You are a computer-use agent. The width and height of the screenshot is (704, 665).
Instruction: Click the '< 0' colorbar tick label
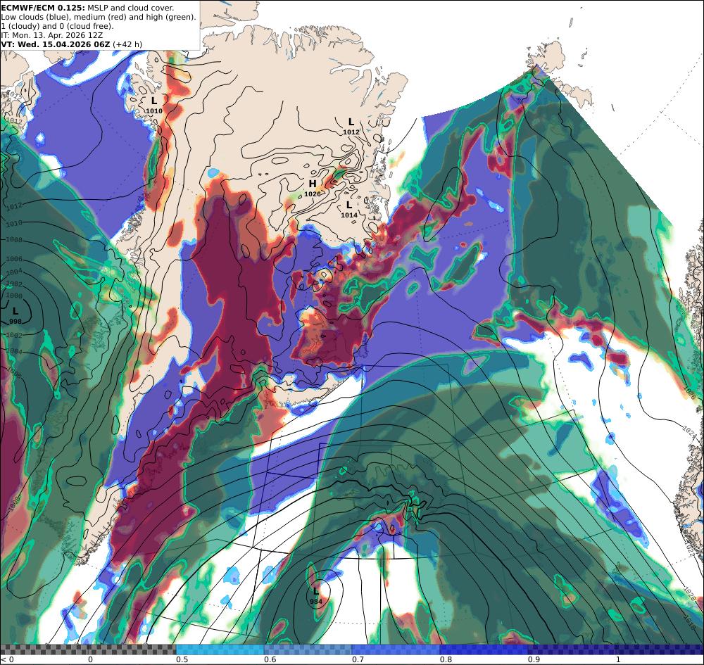tap(8, 659)
